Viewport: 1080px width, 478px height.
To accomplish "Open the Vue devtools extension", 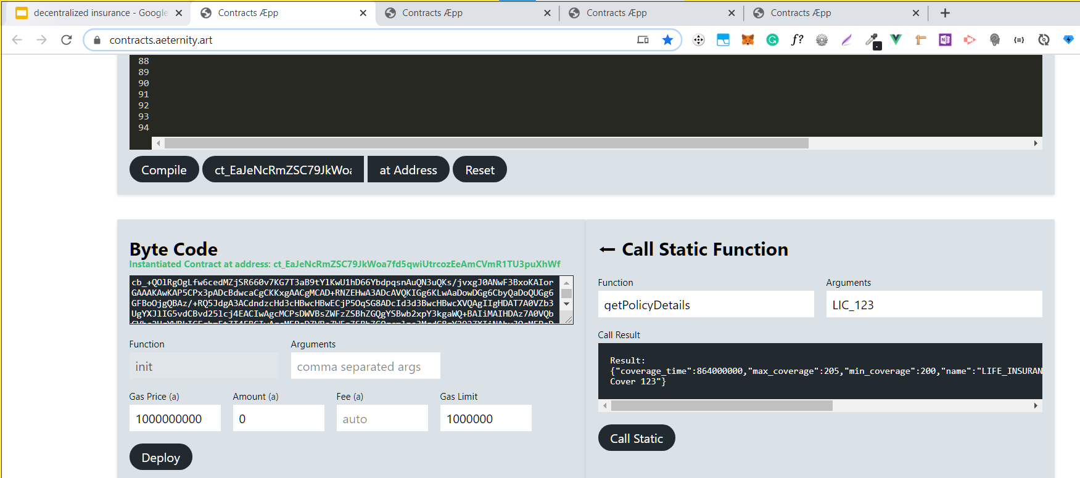I will (x=896, y=40).
